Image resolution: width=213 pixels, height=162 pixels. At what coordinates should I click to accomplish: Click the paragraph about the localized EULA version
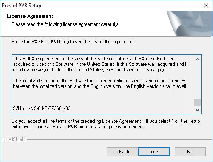tap(100, 83)
